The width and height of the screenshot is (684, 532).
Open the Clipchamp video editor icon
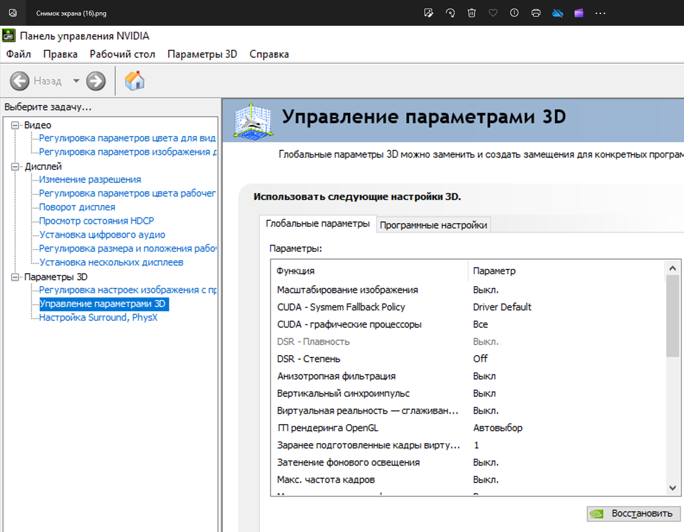click(579, 13)
